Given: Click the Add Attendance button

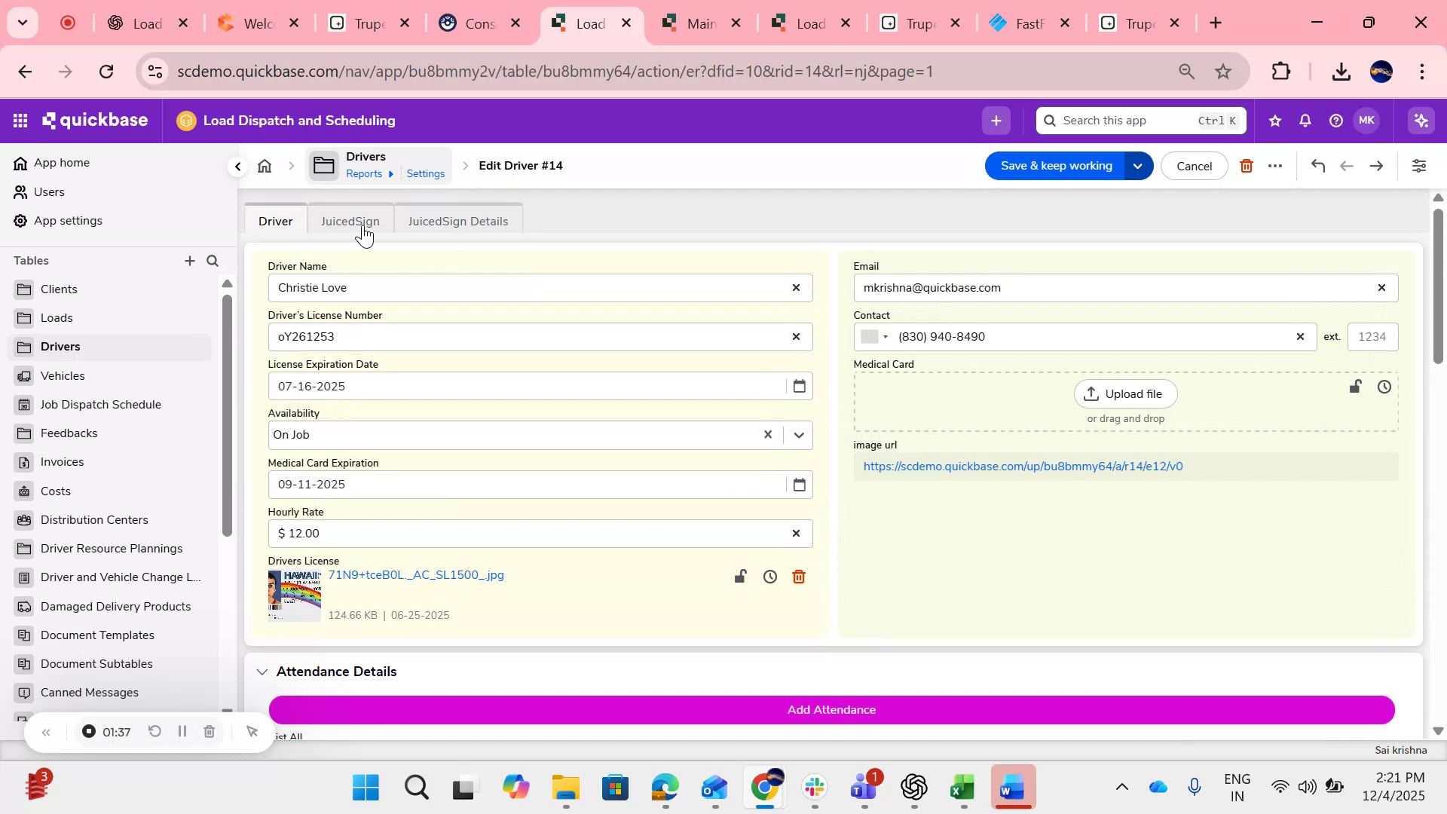Looking at the screenshot, I should pyautogui.click(x=831, y=709).
